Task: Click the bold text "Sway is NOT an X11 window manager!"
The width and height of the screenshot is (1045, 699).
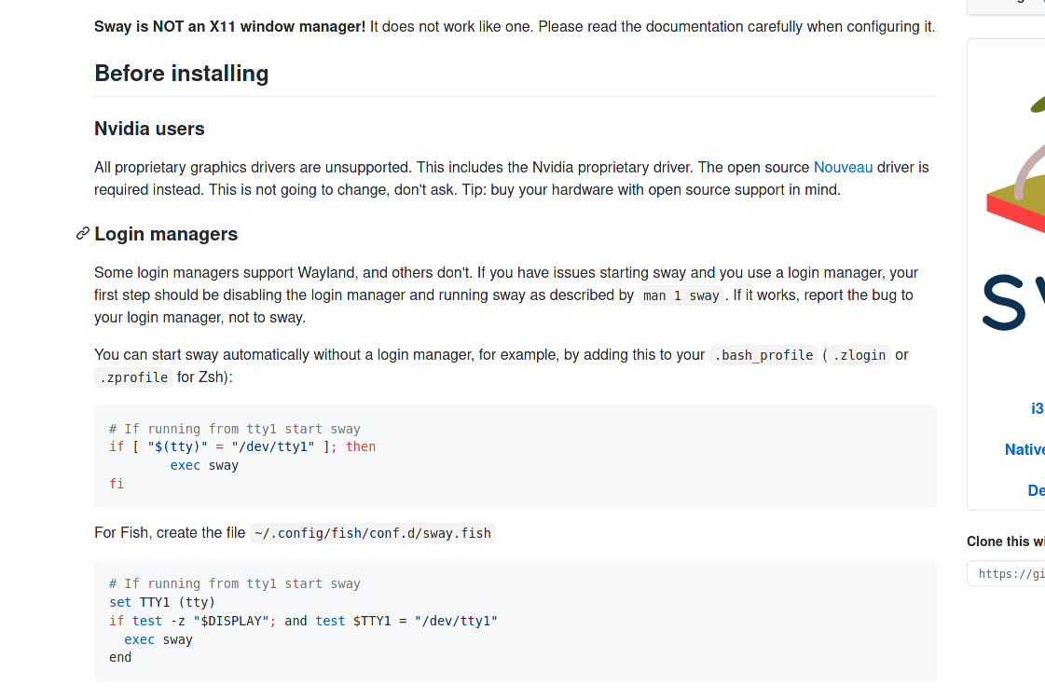Action: 230,27
